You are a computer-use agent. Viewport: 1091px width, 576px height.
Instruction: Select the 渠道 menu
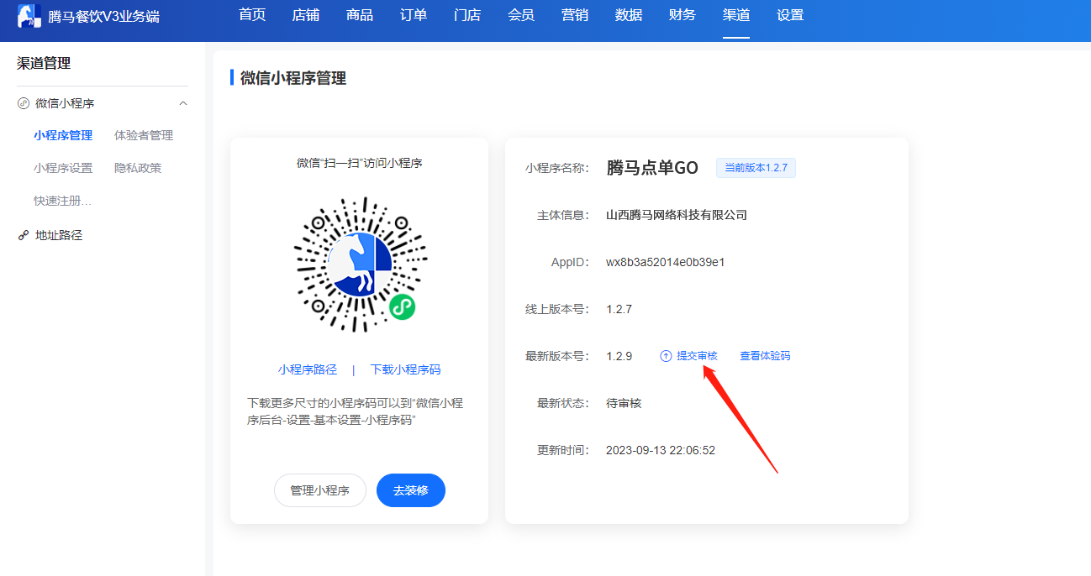click(736, 15)
